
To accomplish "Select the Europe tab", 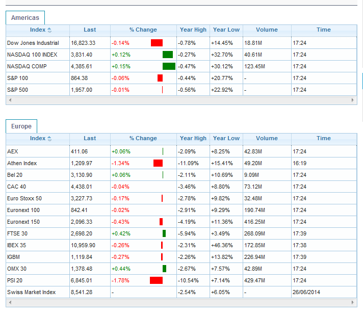I will click(21, 126).
